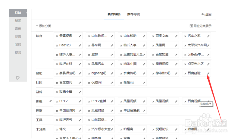The width and height of the screenshot is (241, 139).
Task: Open the 山东教师... bookmark link
Action: coord(99,36)
